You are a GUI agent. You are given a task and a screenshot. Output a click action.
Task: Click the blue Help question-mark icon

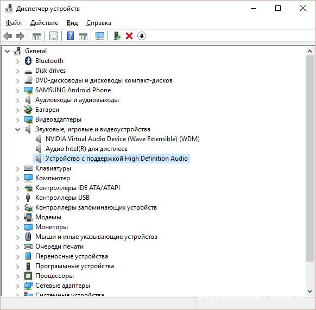(x=70, y=36)
